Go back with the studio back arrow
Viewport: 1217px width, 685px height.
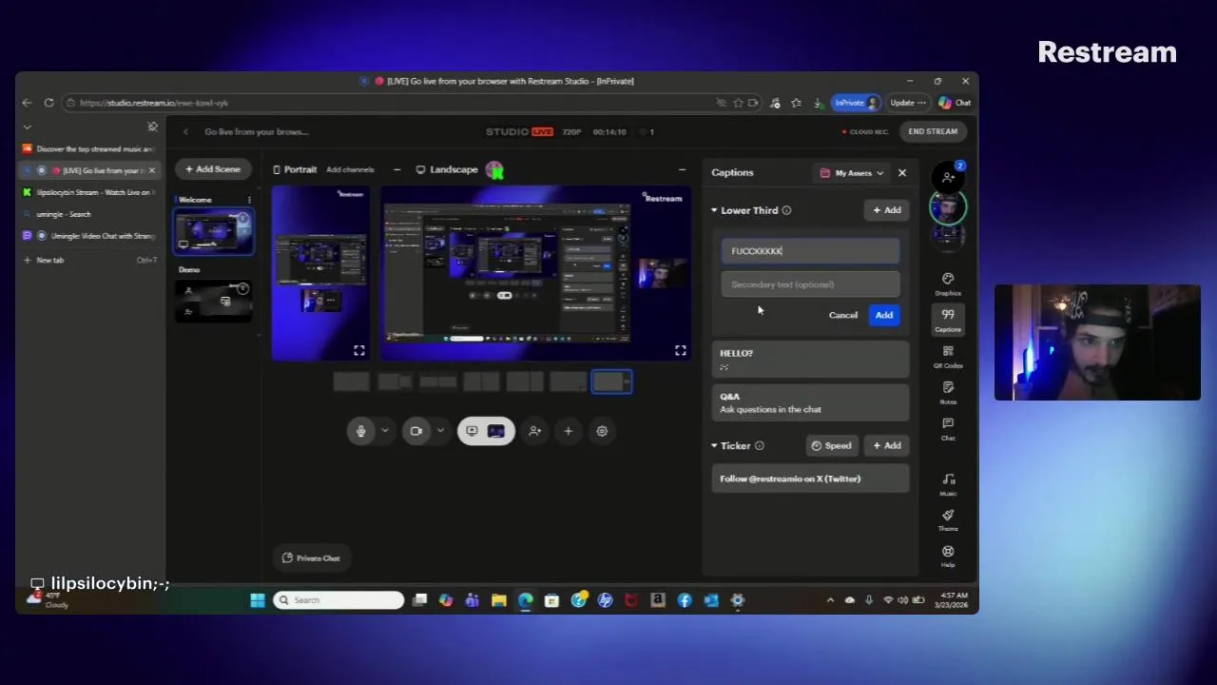click(185, 131)
